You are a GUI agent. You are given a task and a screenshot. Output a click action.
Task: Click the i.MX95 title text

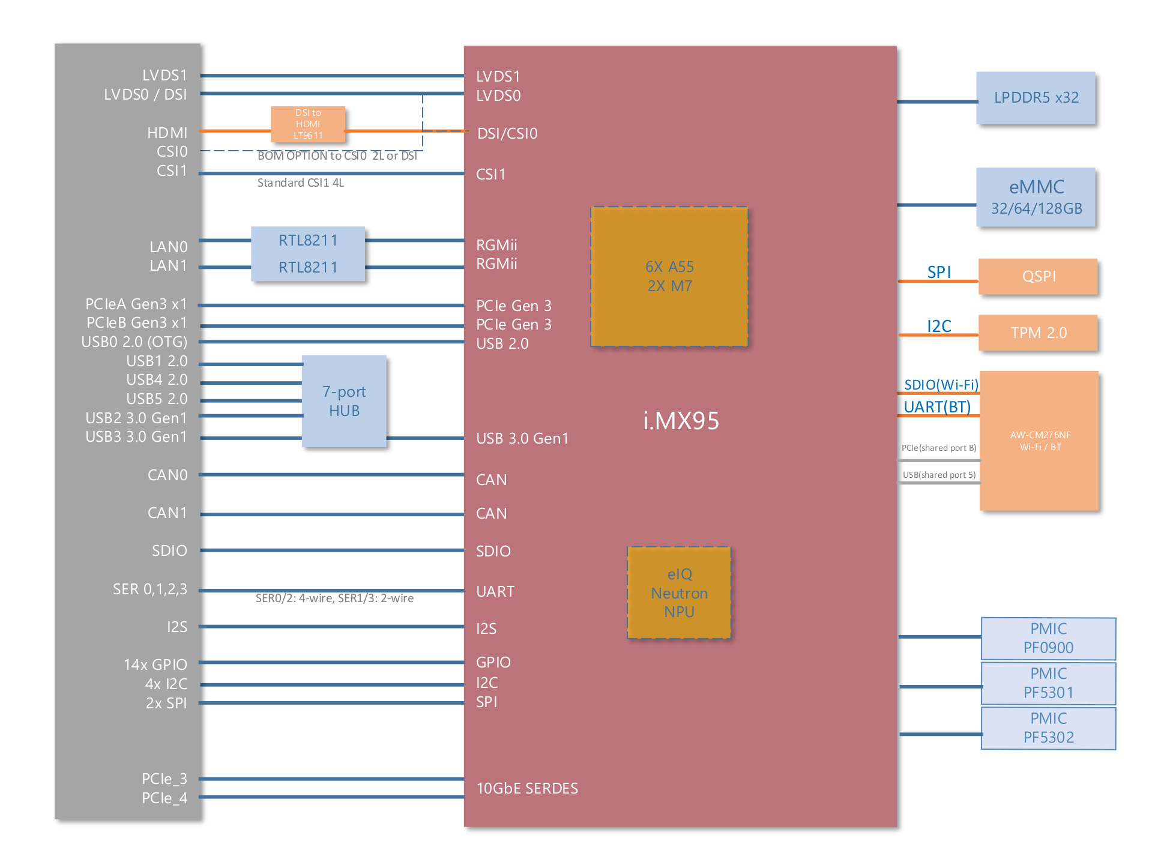pos(681,421)
